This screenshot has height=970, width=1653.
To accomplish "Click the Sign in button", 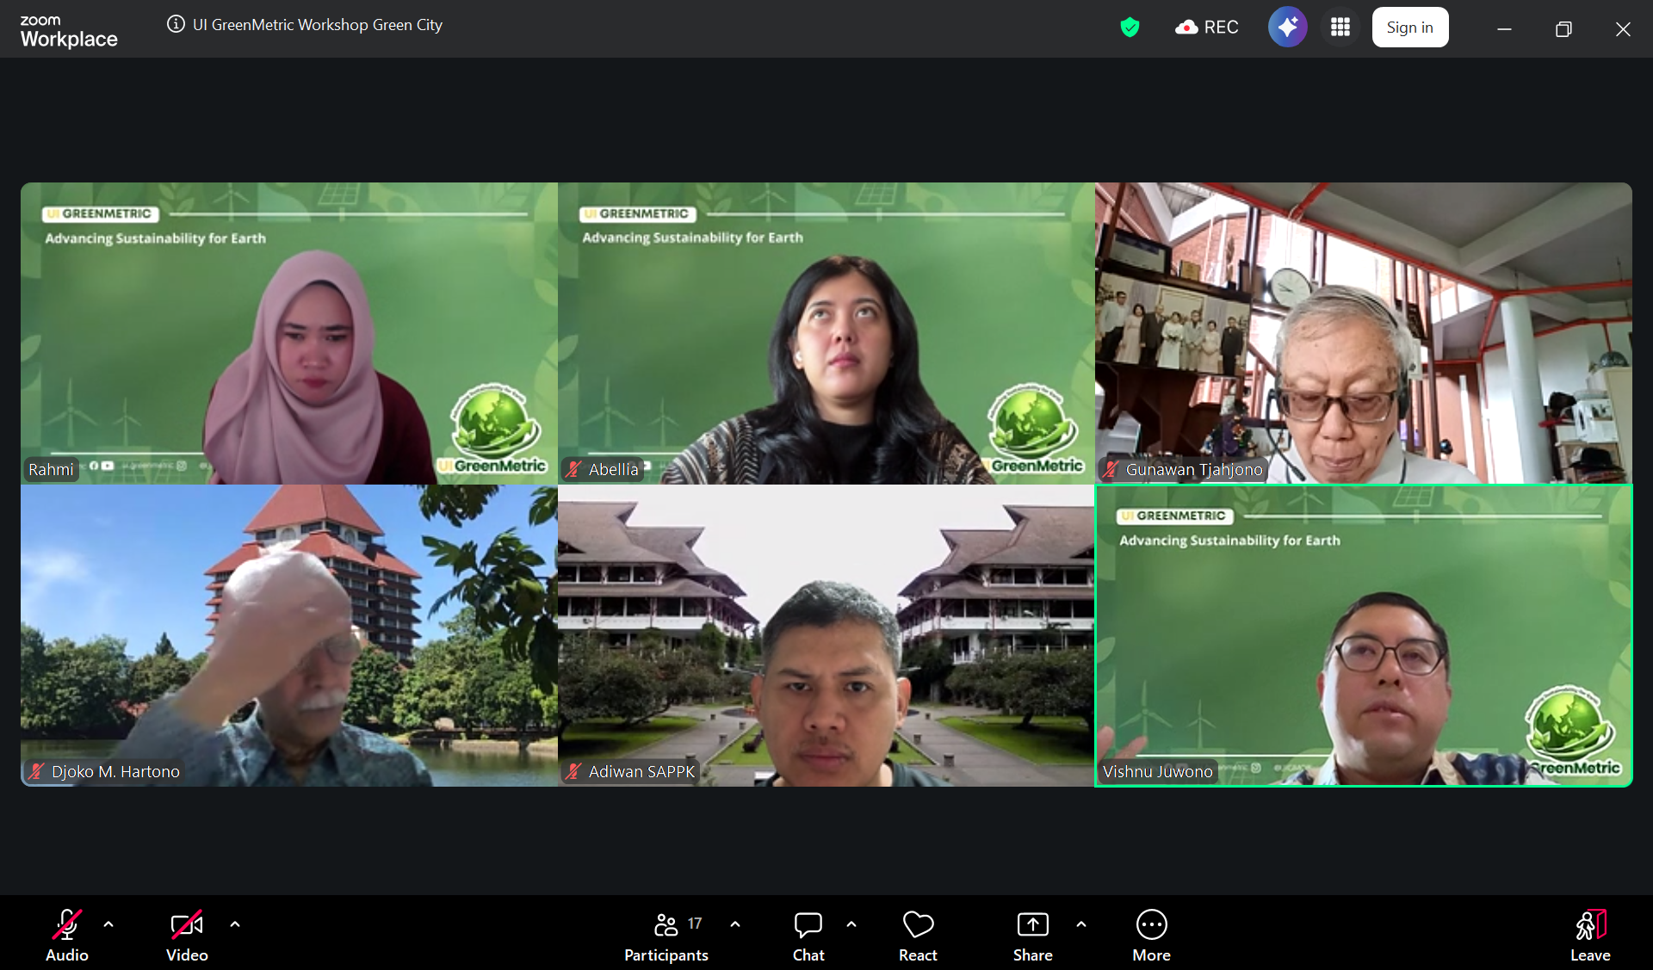I will [x=1410, y=28].
